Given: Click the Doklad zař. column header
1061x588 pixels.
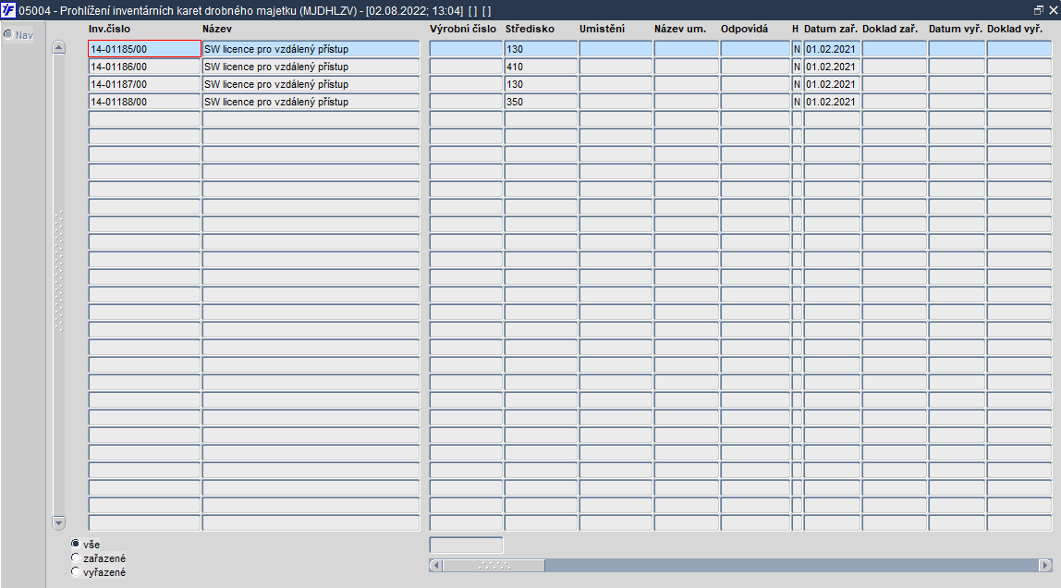Looking at the screenshot, I should tap(890, 29).
